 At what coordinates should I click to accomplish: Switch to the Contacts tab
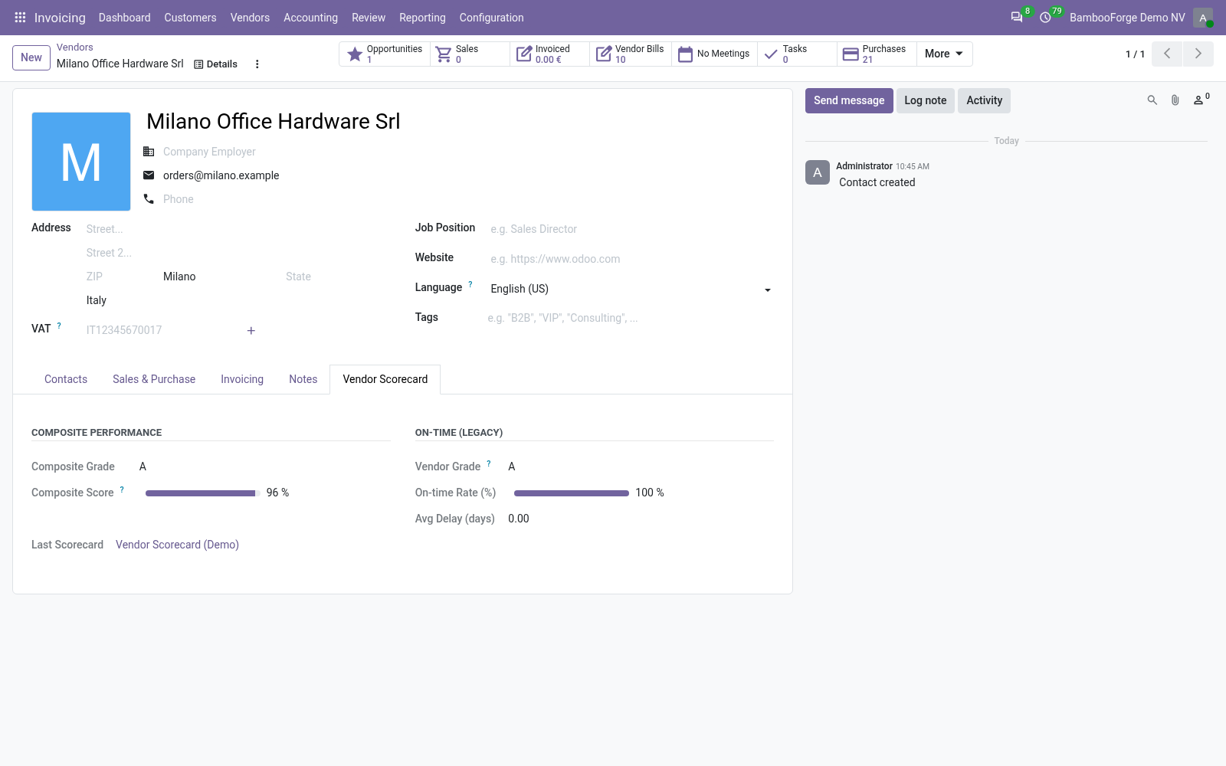pos(66,379)
